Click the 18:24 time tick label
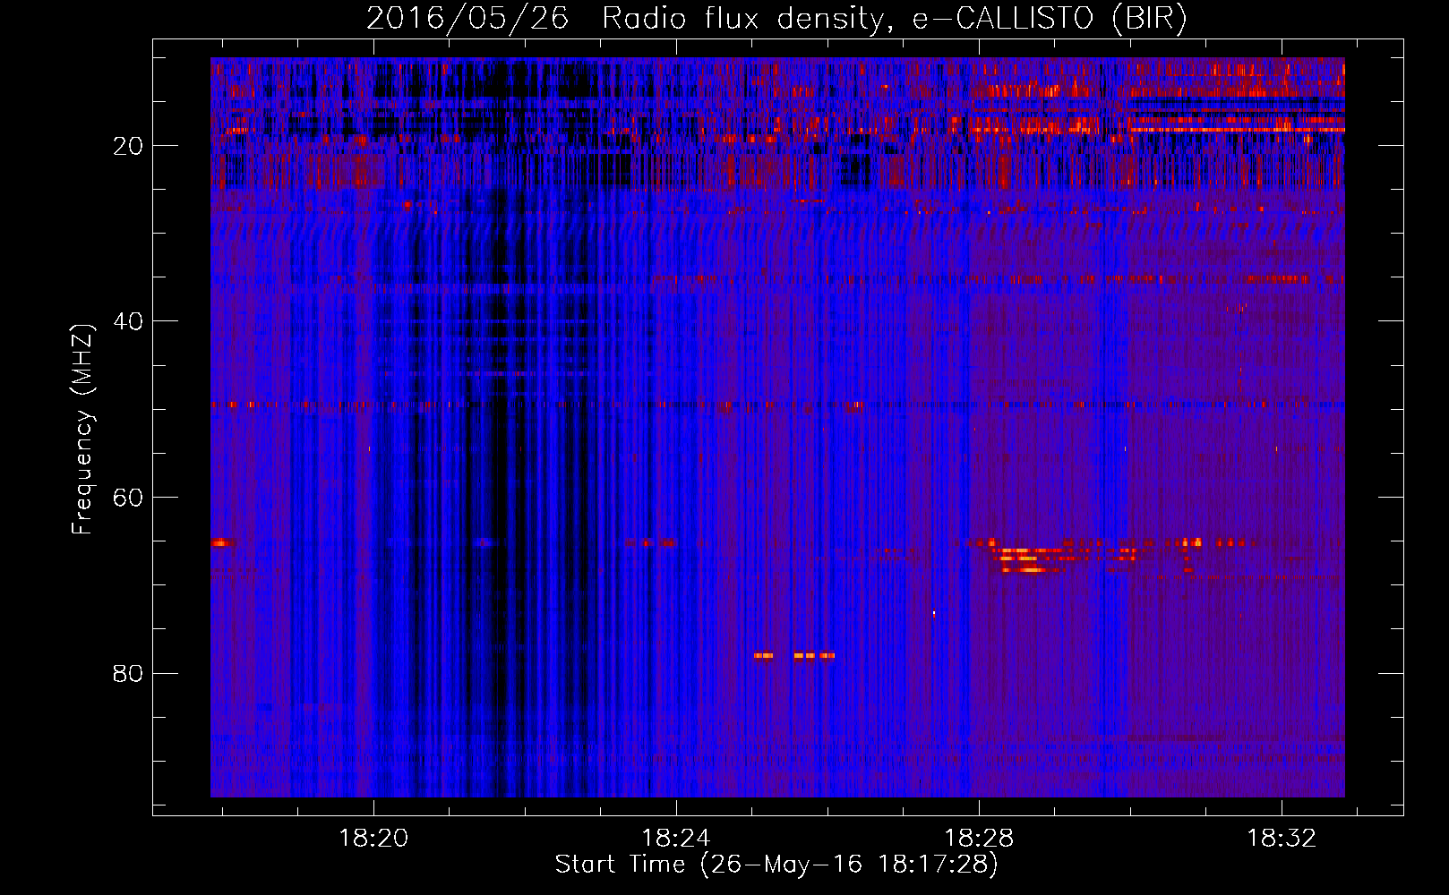Image resolution: width=1449 pixels, height=895 pixels. (x=676, y=838)
